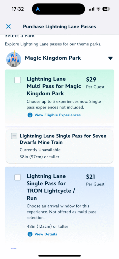The width and height of the screenshot is (119, 259).
Task: Tap info icon beside View Details
Action: click(x=30, y=234)
